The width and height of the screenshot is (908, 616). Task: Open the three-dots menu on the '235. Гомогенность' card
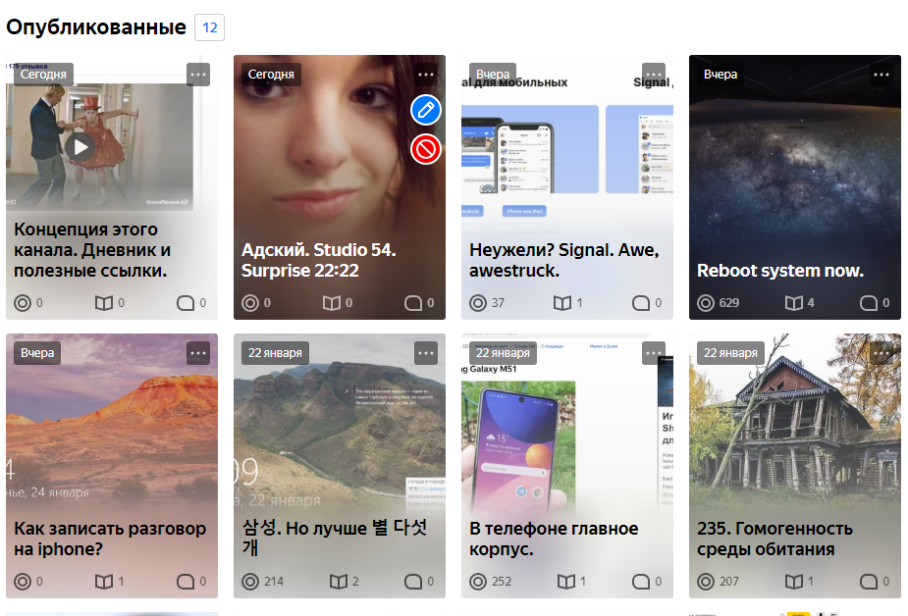[x=881, y=353]
